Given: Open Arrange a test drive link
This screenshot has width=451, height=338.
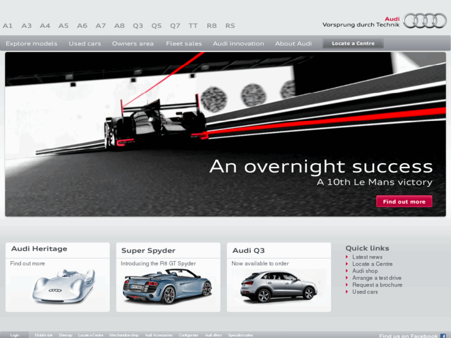Looking at the screenshot, I should tap(377, 278).
